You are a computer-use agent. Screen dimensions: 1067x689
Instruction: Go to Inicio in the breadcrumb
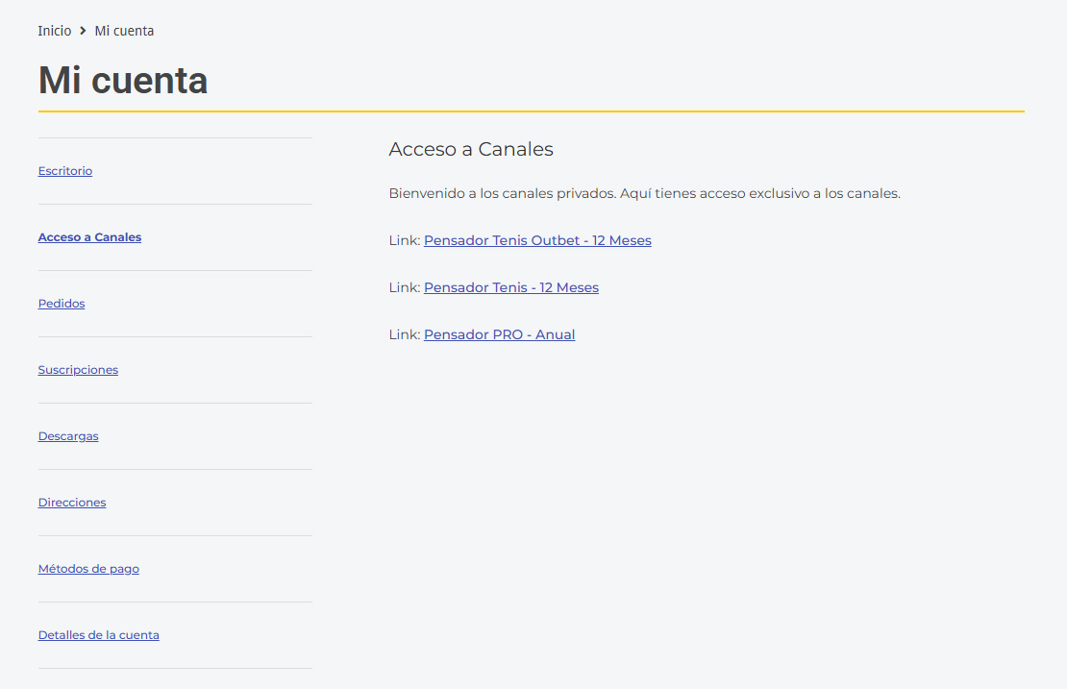coord(55,31)
